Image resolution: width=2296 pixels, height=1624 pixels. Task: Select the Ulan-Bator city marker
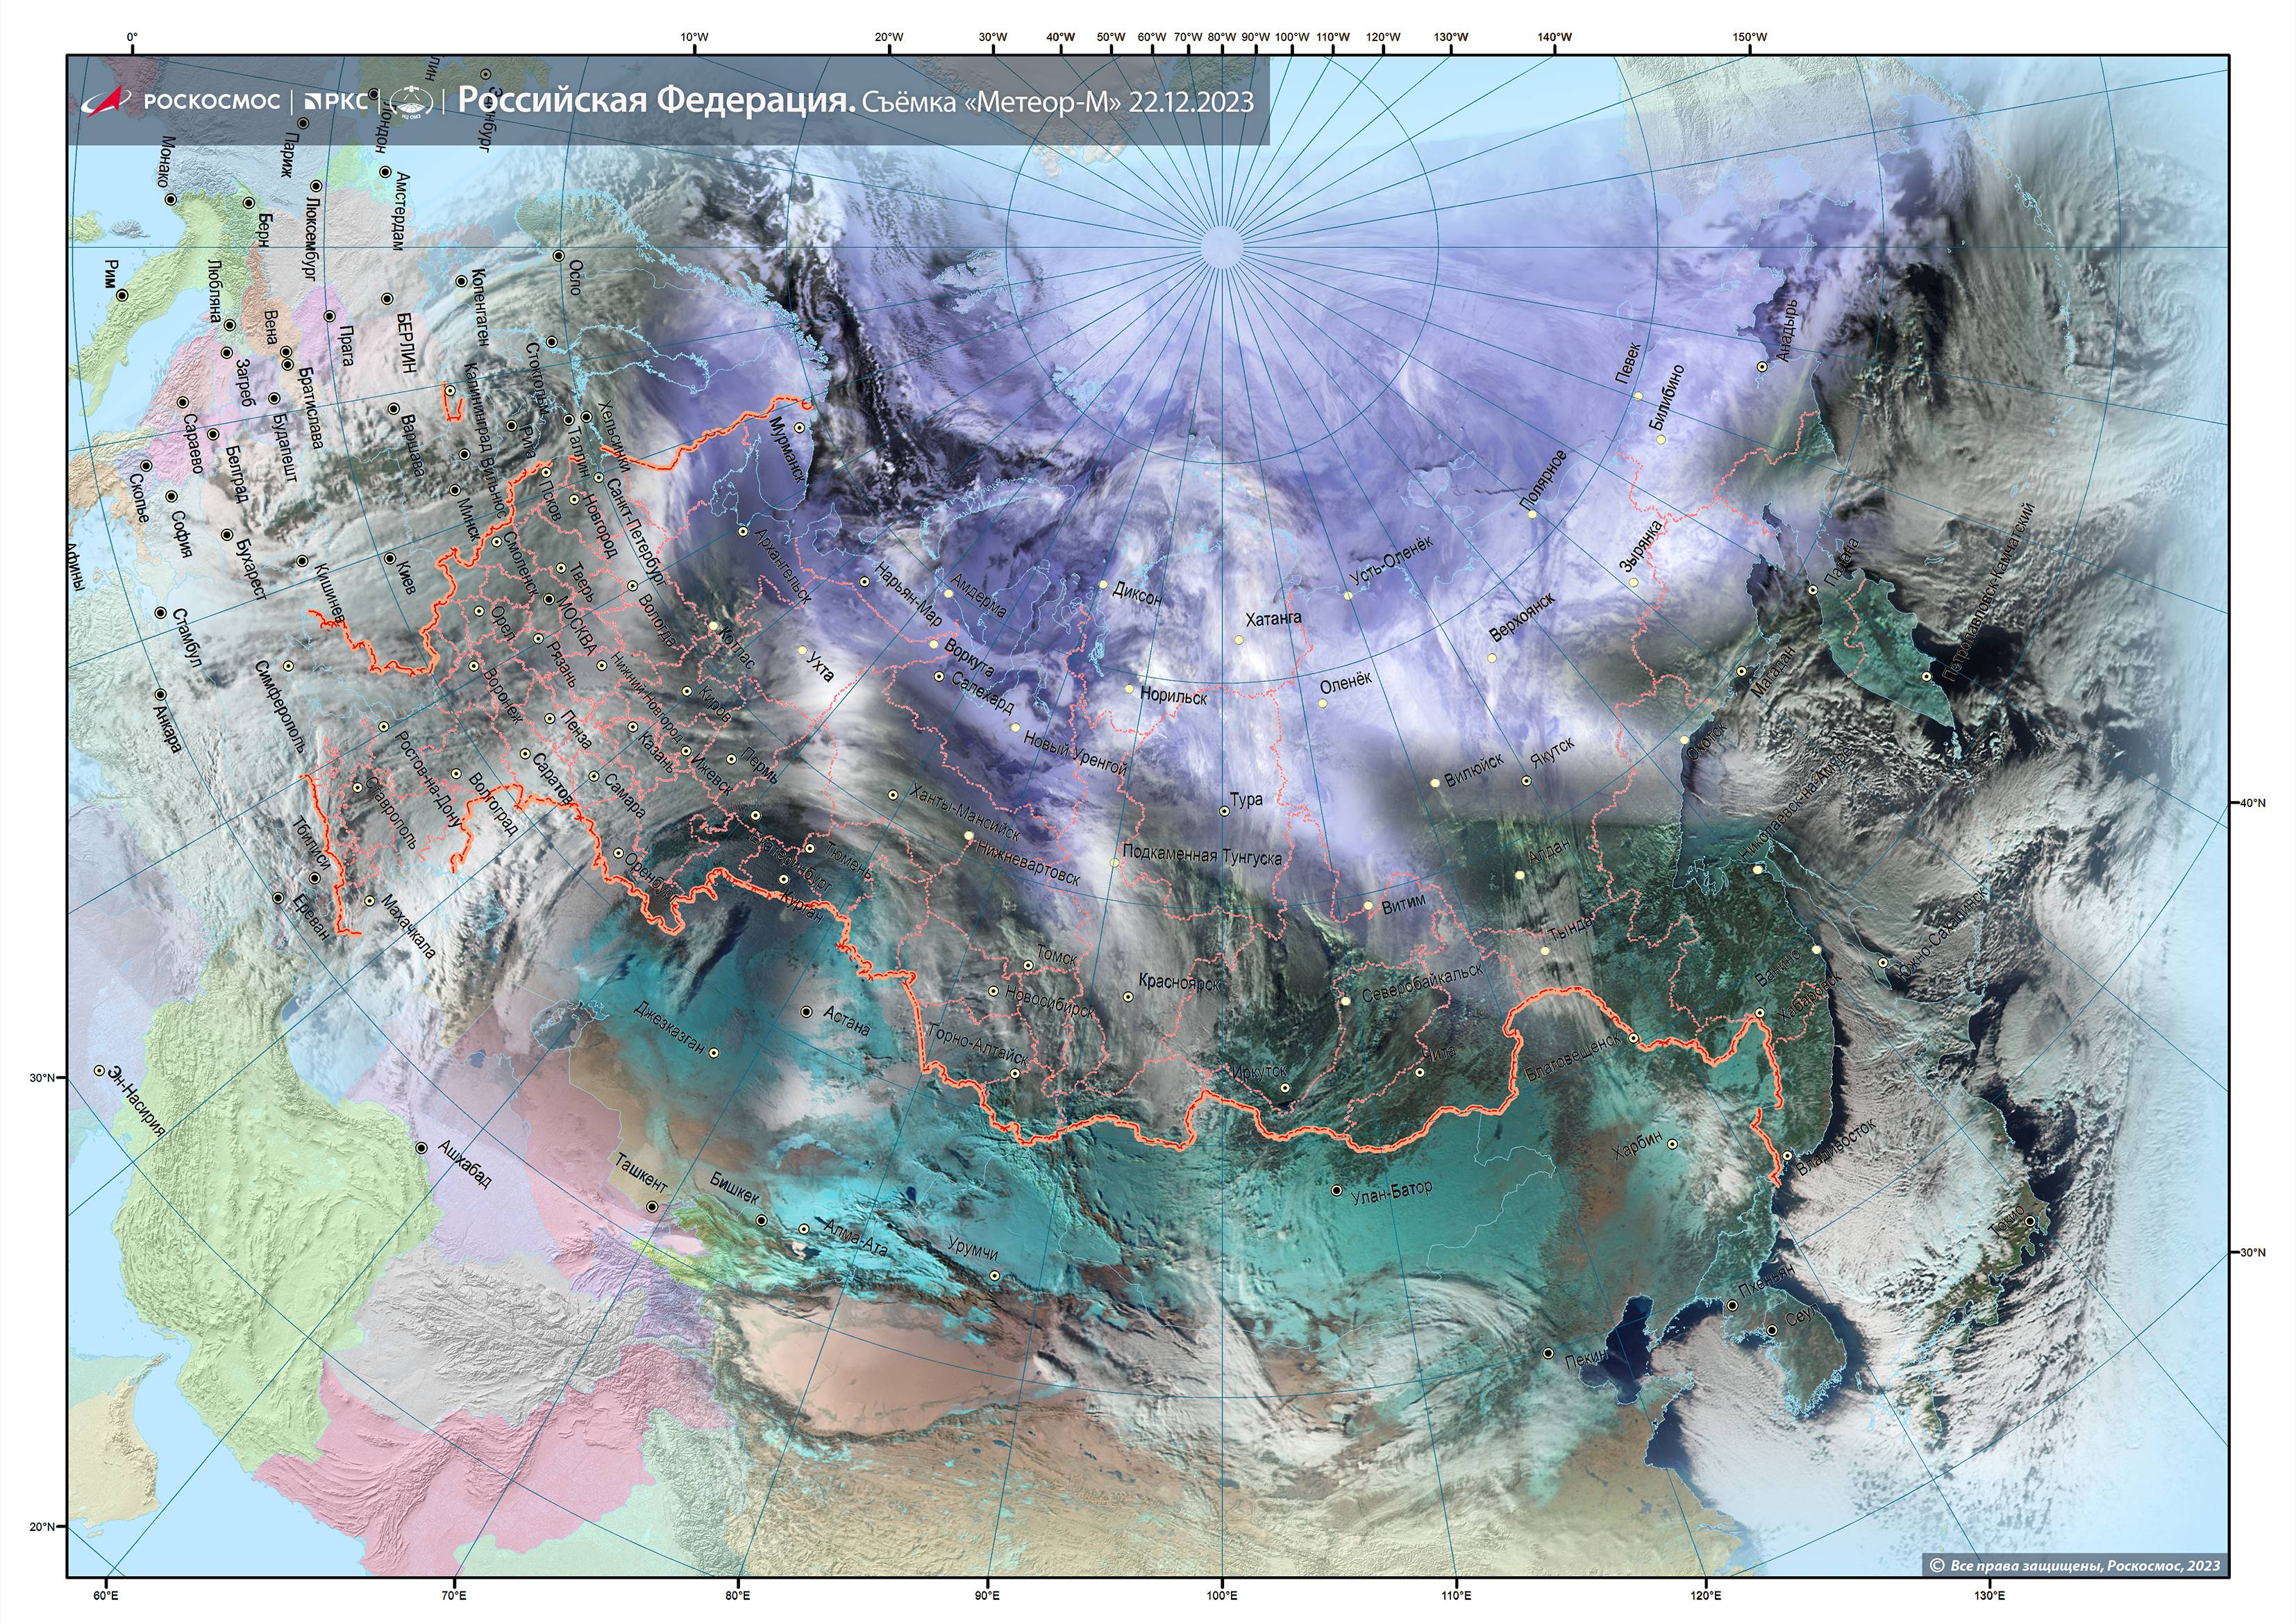pos(1337,1191)
